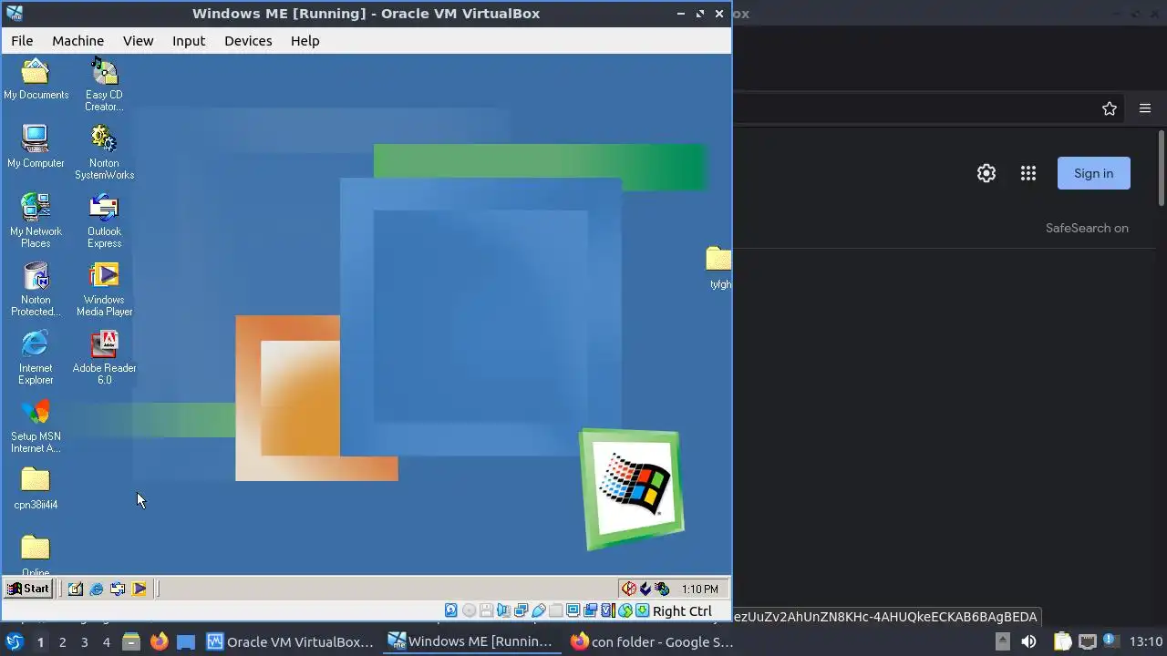1167x656 pixels.
Task: Switch to workspace 4
Action: 106,642
